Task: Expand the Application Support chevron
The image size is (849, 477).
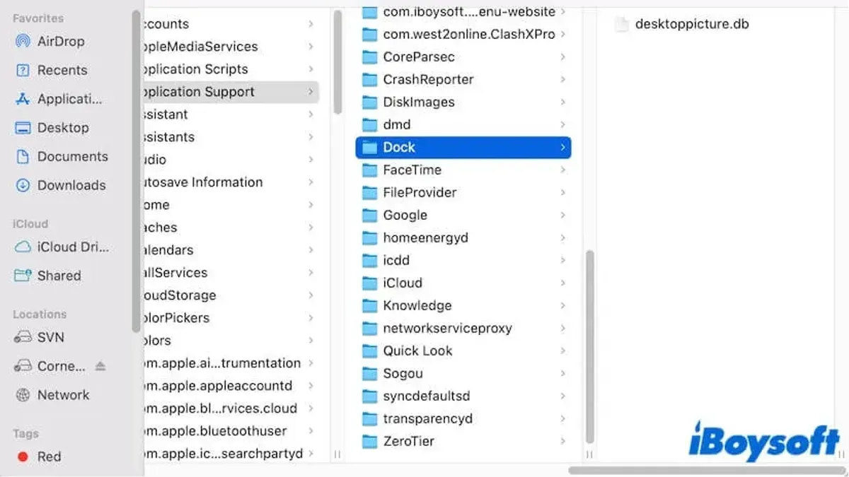Action: (x=311, y=92)
